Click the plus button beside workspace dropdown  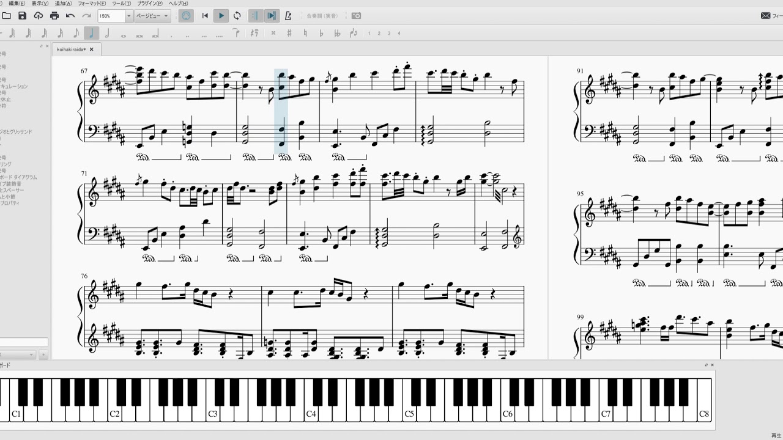pos(43,354)
